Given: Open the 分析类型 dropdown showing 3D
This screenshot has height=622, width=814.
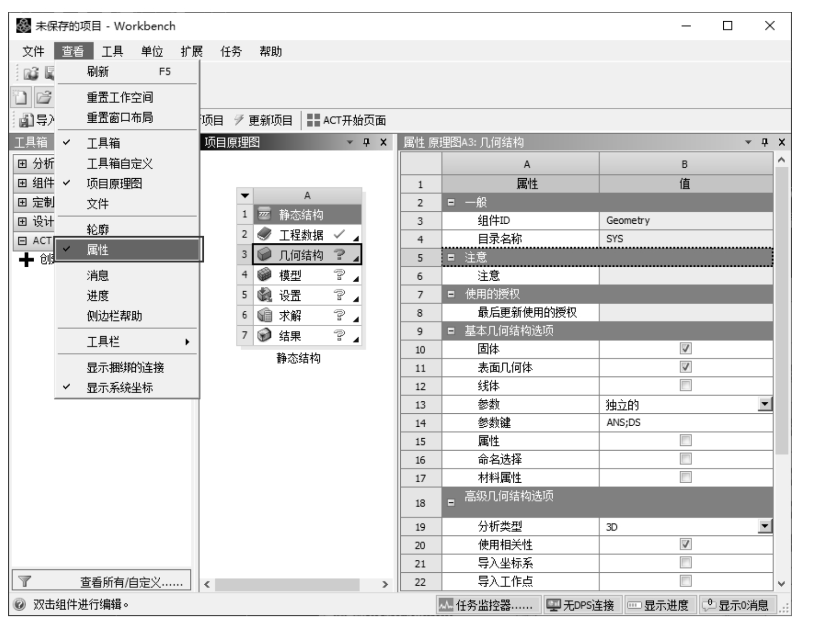Looking at the screenshot, I should 765,526.
